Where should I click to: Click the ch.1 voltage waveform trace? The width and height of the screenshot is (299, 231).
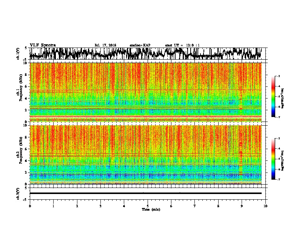tap(145, 54)
